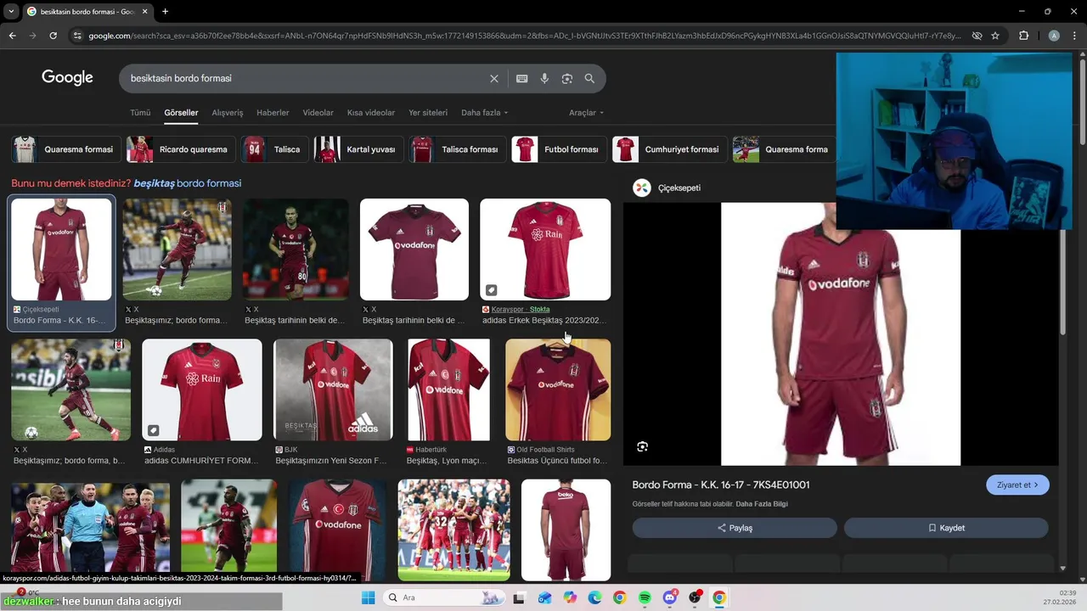Switch to the Alışveriş tab
Viewport: 1087px width, 611px height.
pos(227,113)
